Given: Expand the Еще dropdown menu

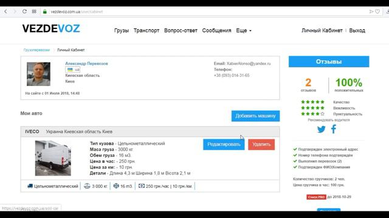Looking at the screenshot, I should [244, 30].
